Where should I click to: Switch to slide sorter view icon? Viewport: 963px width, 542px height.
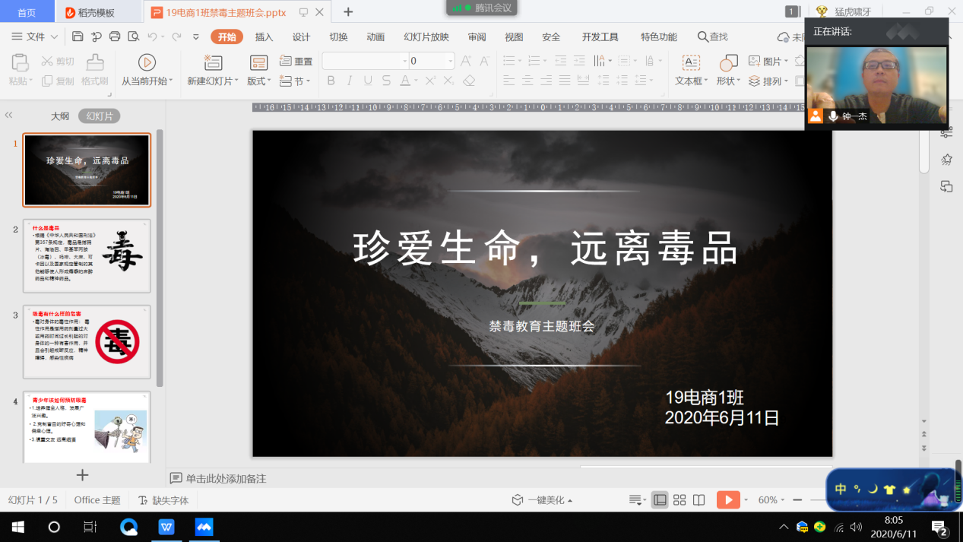click(679, 500)
